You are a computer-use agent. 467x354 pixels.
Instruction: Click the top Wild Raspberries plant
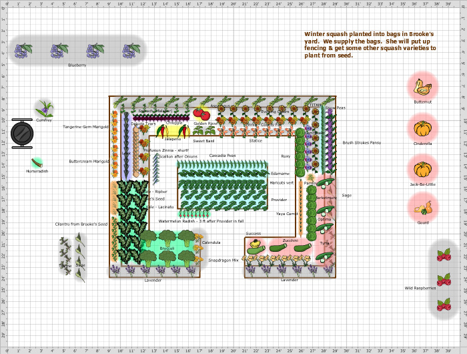click(444, 254)
